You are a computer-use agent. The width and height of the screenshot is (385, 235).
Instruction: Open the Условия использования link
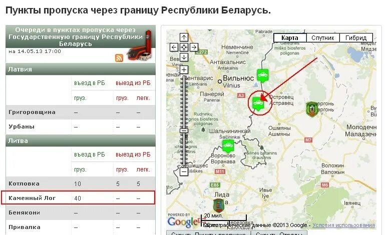click(x=344, y=225)
